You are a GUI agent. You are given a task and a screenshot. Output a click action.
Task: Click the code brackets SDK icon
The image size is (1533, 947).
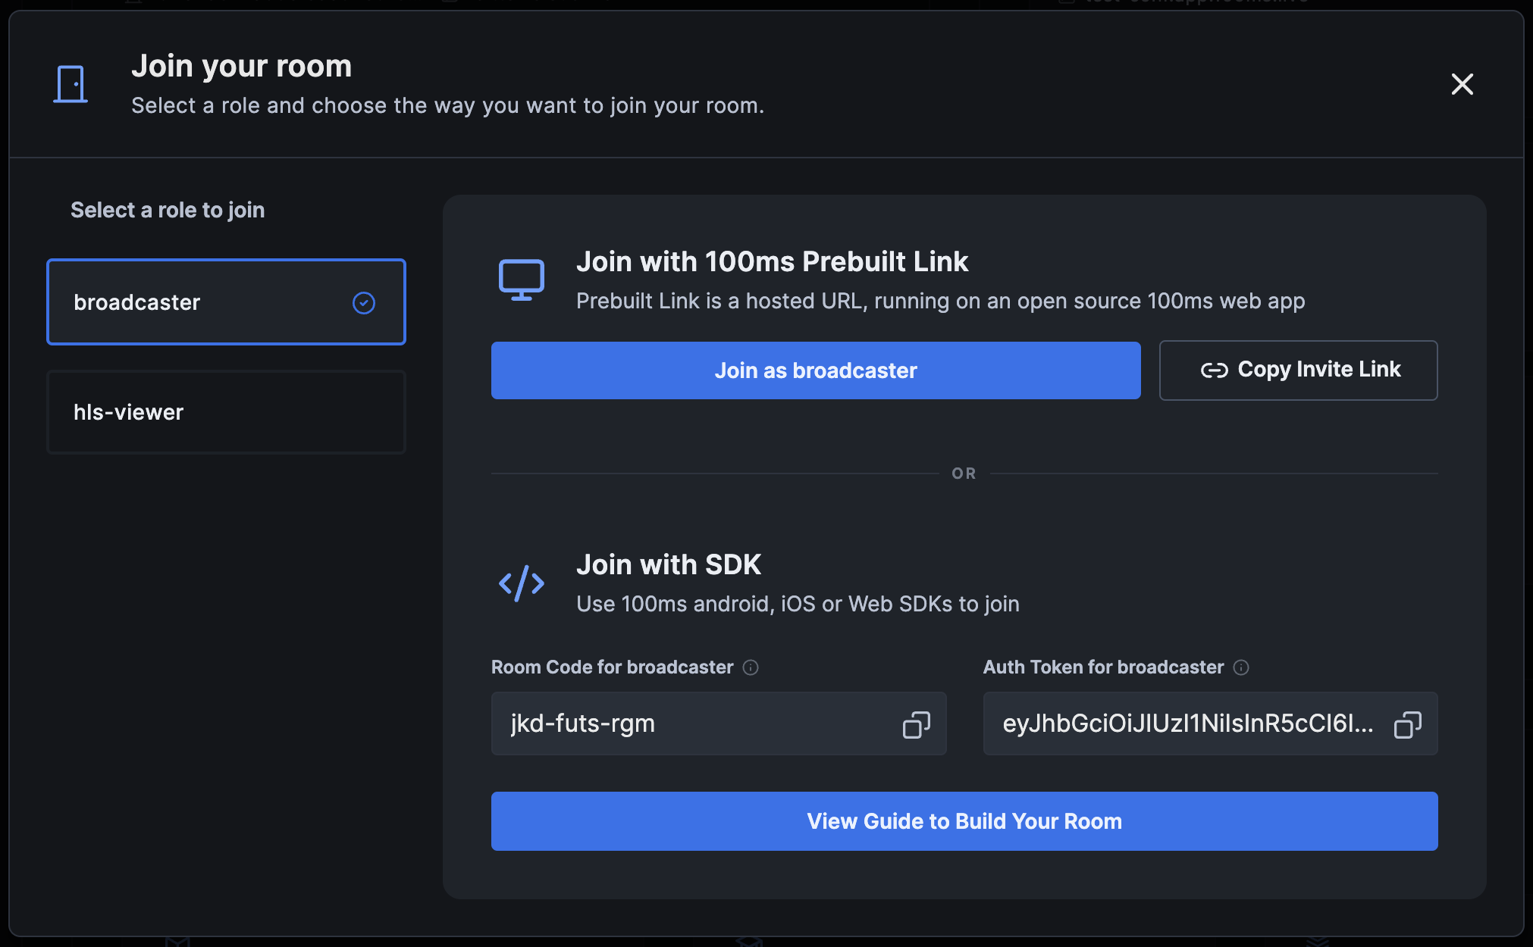click(522, 583)
